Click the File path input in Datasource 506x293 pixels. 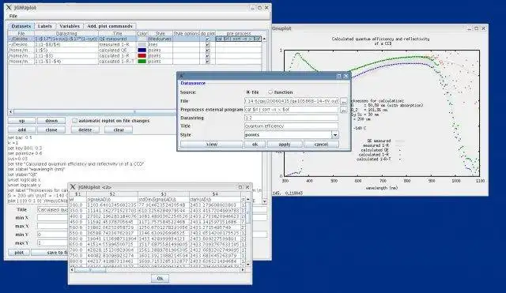[x=292, y=101]
